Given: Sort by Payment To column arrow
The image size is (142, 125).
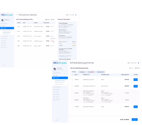Looking at the screenshot, I should [x=90, y=75].
